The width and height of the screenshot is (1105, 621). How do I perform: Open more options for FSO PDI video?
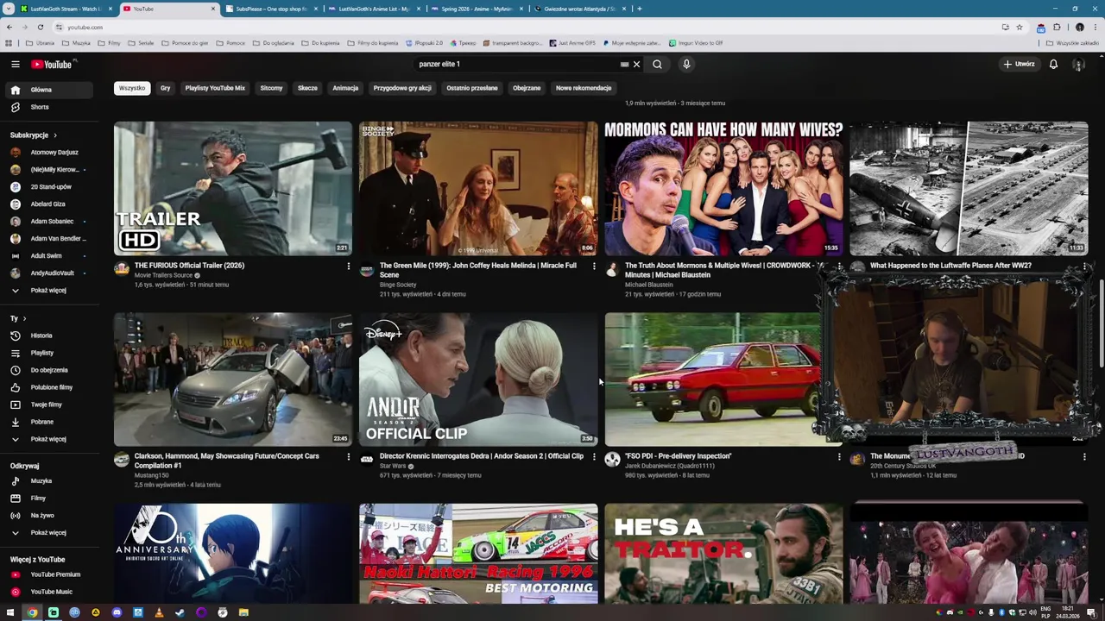pos(839,457)
